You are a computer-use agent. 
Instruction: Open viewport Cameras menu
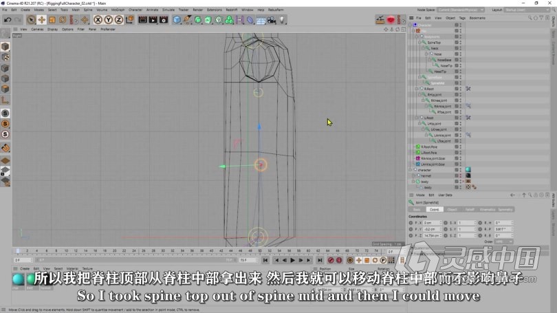[x=37, y=30]
